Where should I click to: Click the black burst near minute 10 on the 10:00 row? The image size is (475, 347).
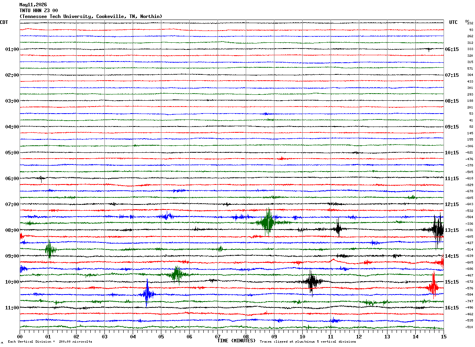click(312, 281)
